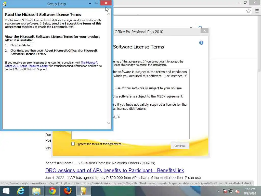This screenshot has width=261, height=196.
Task: Click the 'Click the File tab' step
Action: pyautogui.click(x=21, y=45)
